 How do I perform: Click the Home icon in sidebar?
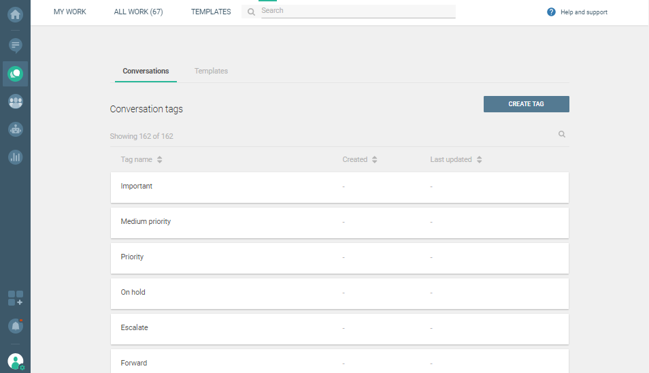point(15,14)
